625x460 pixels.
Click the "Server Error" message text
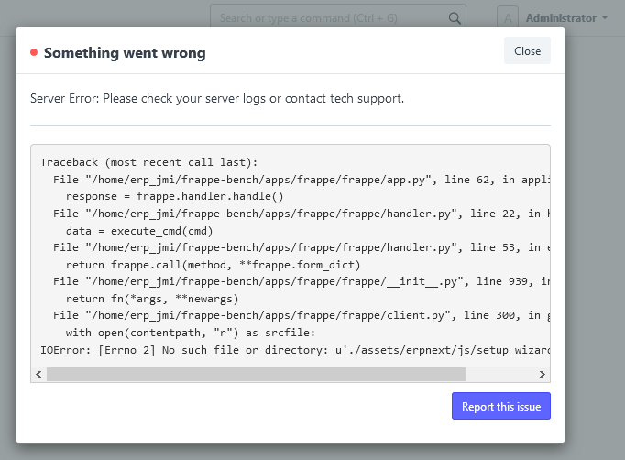(x=217, y=98)
